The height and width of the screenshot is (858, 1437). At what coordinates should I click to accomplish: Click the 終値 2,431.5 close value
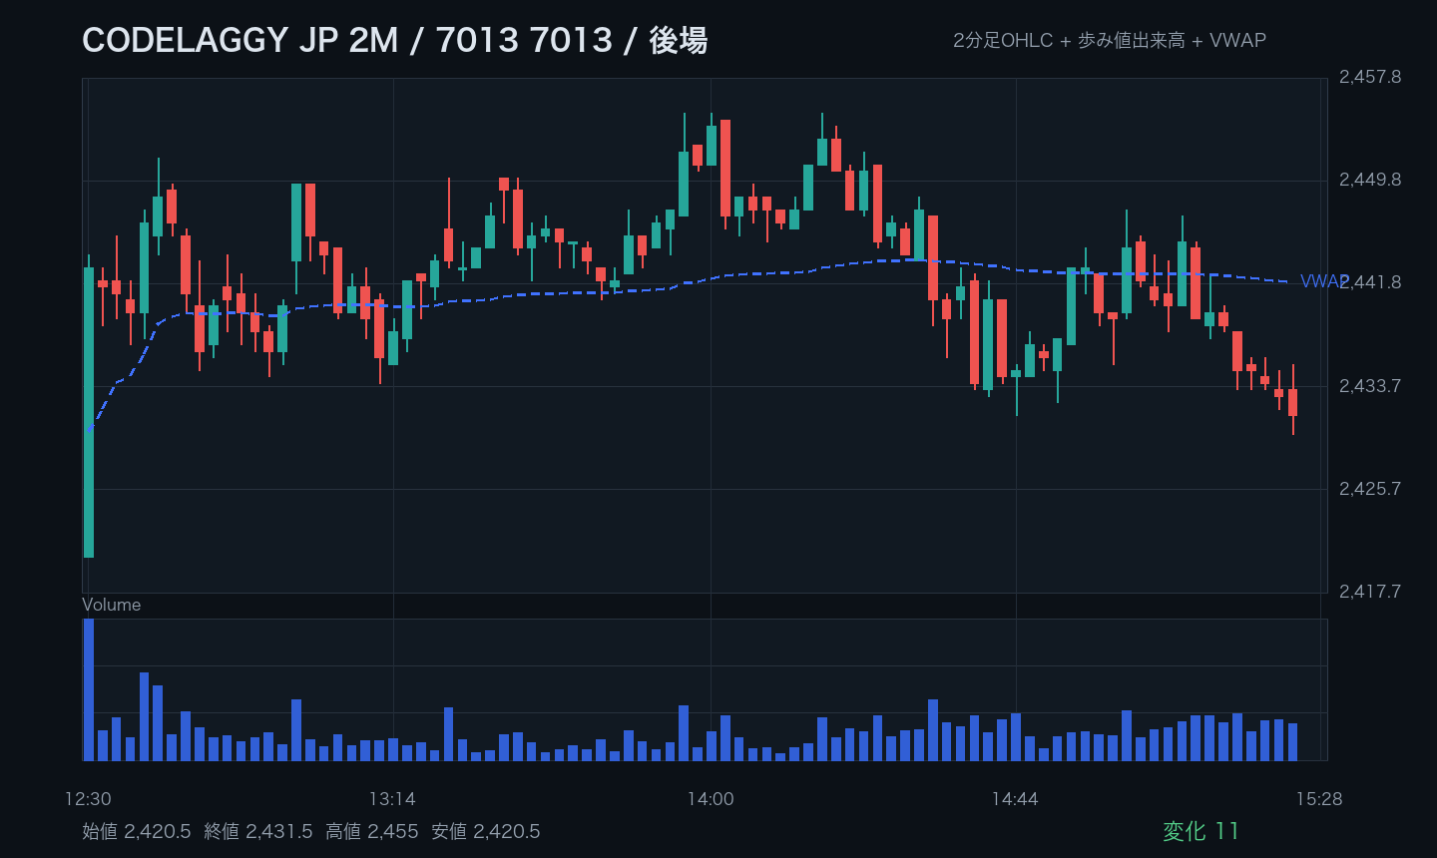click(x=258, y=831)
